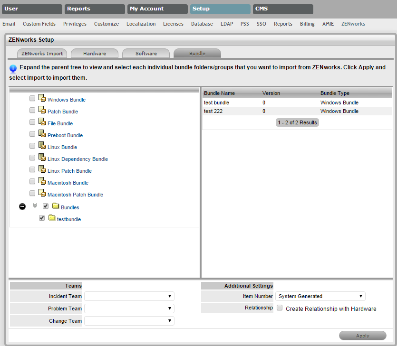Expand the Change Team dropdown
397x346 pixels.
(x=129, y=321)
